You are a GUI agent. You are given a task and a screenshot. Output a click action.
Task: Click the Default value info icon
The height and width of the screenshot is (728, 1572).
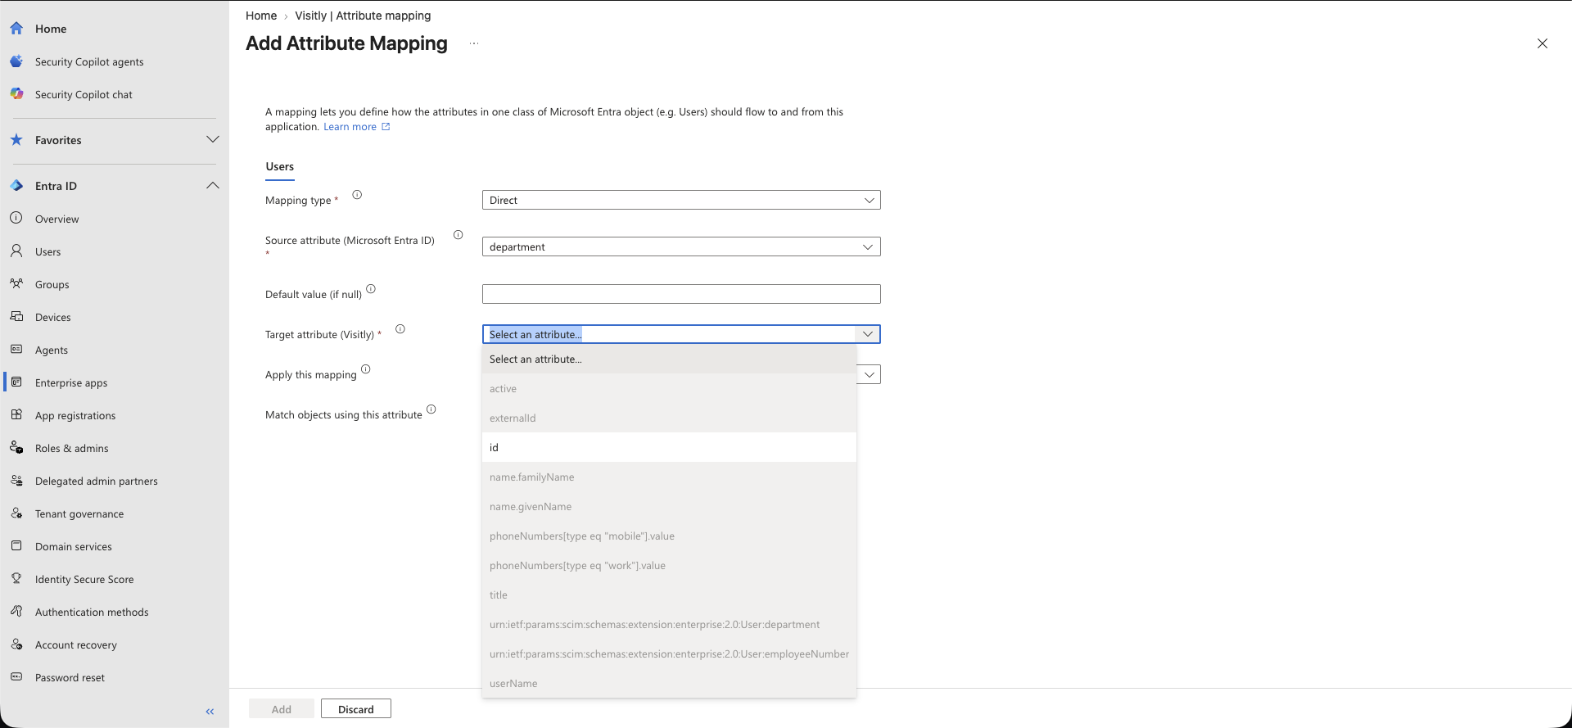click(371, 289)
